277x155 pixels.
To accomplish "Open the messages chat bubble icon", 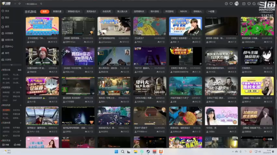I will point(254,4).
